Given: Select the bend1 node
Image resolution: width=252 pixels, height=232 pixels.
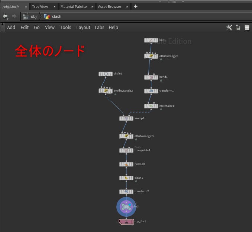Looking at the screenshot, I should click(x=151, y=77).
